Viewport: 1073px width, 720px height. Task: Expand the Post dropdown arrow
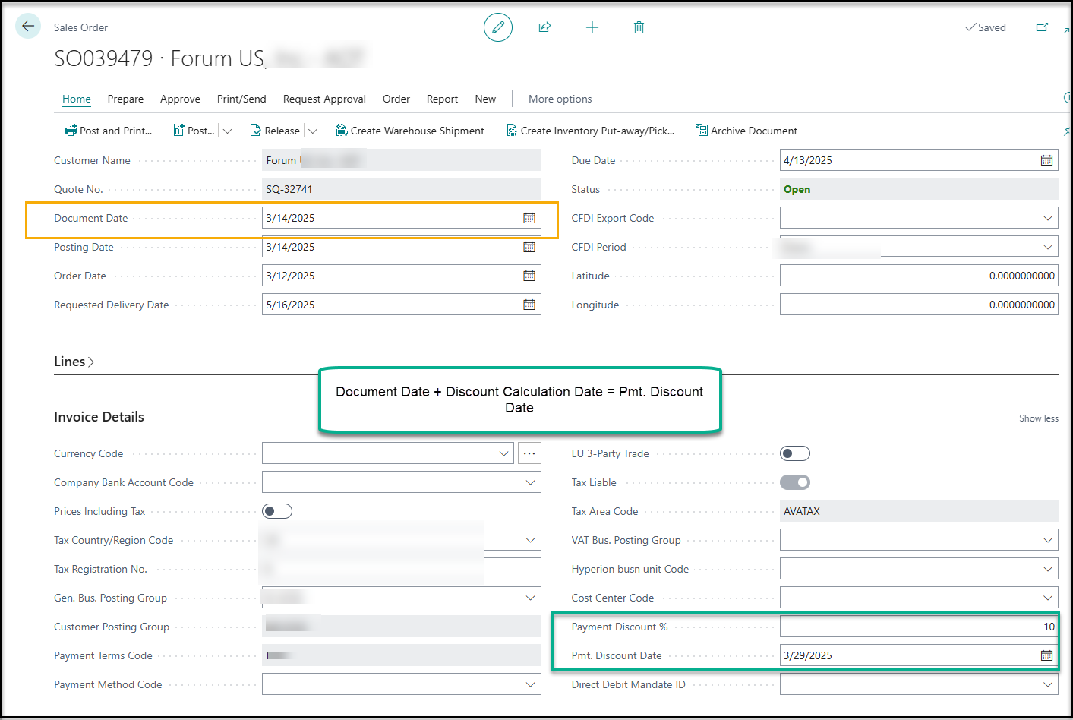coord(227,131)
